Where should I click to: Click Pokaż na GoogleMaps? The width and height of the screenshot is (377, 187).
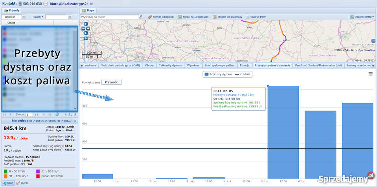point(193,17)
